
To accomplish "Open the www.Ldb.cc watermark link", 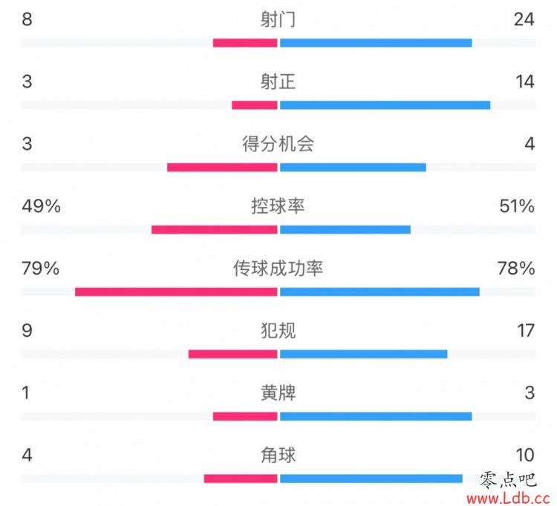I will tap(508, 498).
